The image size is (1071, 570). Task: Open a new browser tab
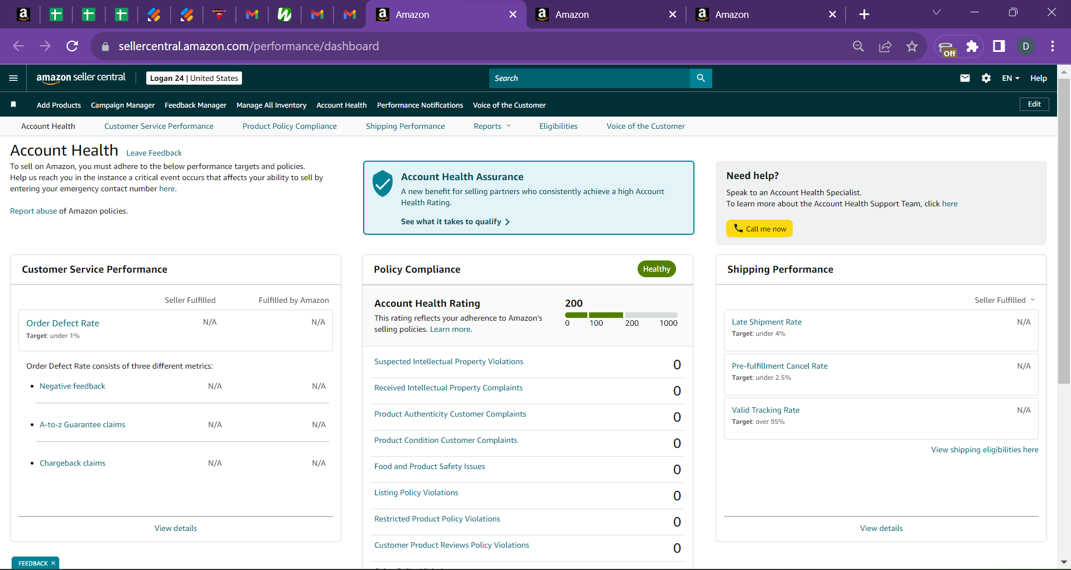pyautogui.click(x=864, y=15)
